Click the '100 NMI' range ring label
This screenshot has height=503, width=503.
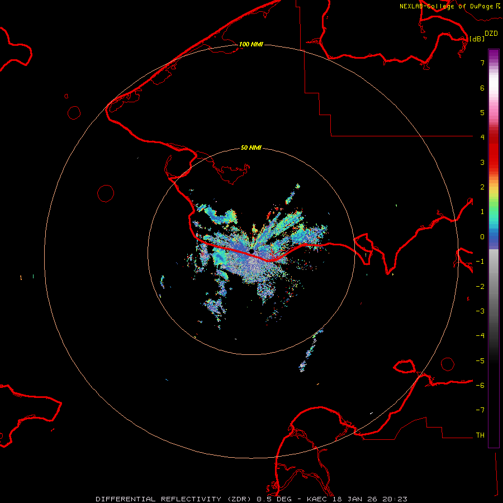251,44
